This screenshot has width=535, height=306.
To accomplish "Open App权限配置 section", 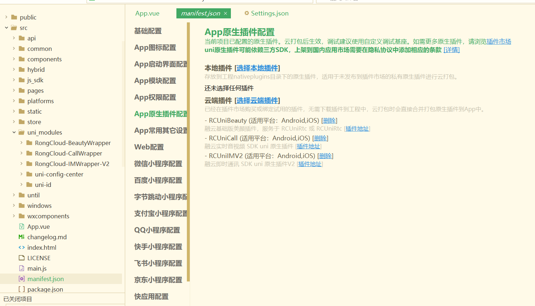I will pyautogui.click(x=155, y=97).
